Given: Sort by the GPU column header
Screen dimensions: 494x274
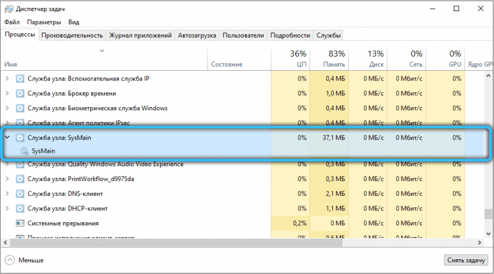Looking at the screenshot, I should (x=445, y=60).
